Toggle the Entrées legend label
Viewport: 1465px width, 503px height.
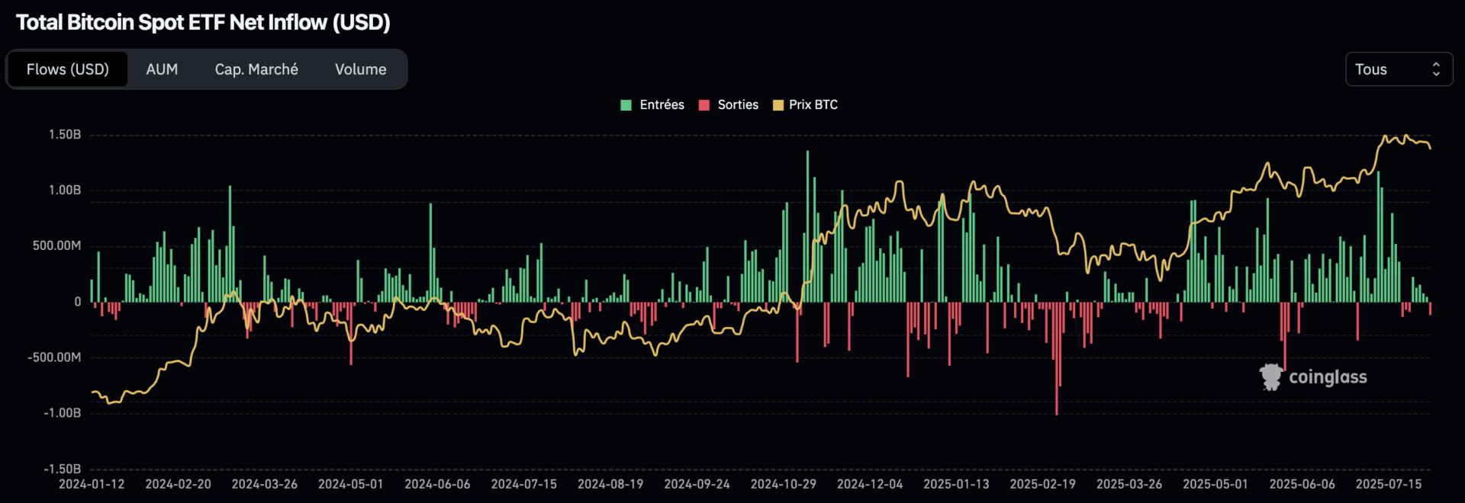tap(662, 105)
